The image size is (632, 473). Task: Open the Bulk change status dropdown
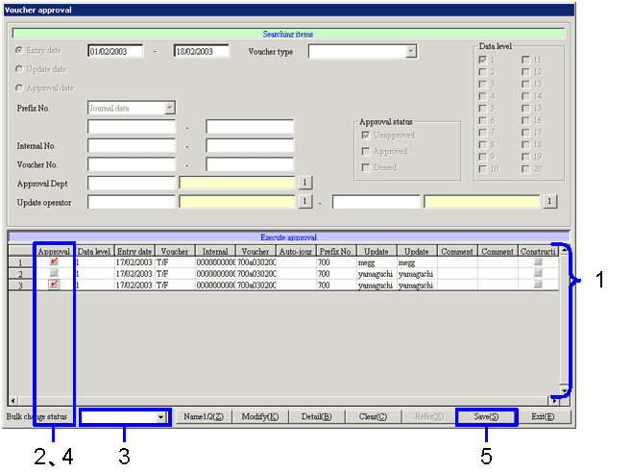point(160,417)
